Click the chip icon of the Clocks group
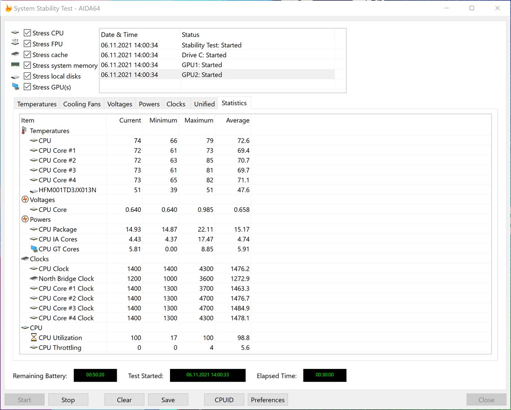 tap(25, 259)
